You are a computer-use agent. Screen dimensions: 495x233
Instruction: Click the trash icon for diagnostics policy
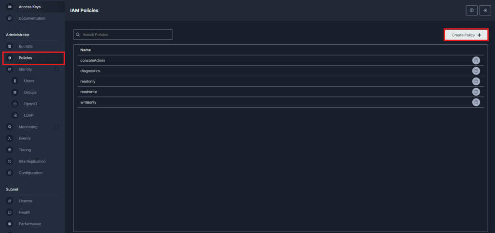point(476,71)
